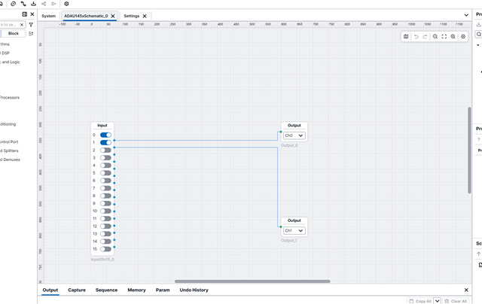Enable Input channel 12 toggle

105,226
